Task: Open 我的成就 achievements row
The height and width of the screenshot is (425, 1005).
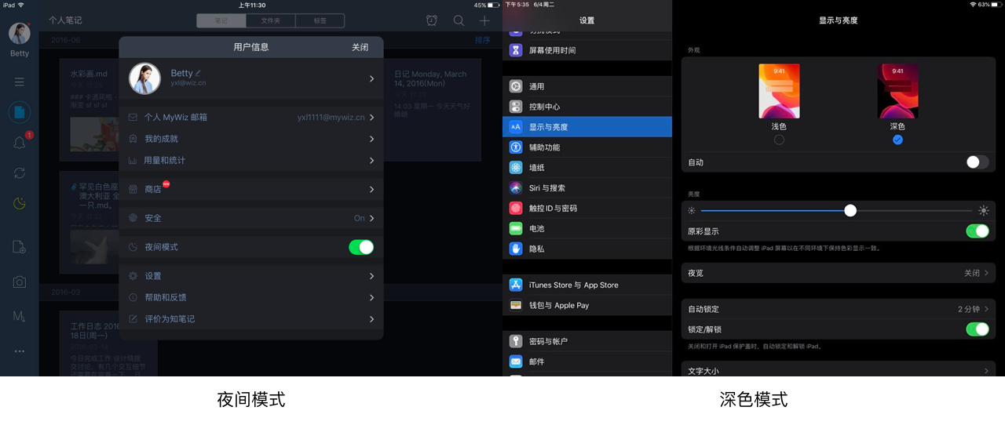Action: click(251, 139)
